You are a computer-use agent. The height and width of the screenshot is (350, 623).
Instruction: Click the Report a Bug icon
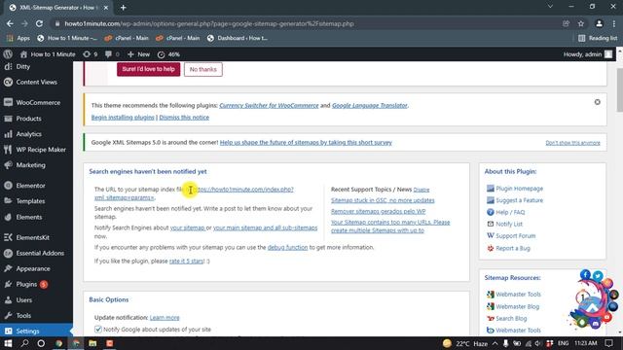click(x=491, y=248)
